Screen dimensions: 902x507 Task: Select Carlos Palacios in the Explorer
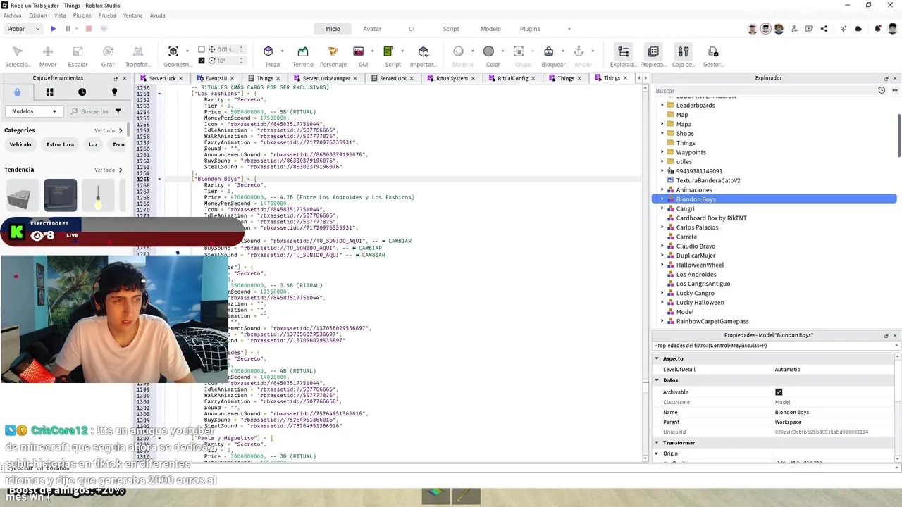[x=697, y=227]
